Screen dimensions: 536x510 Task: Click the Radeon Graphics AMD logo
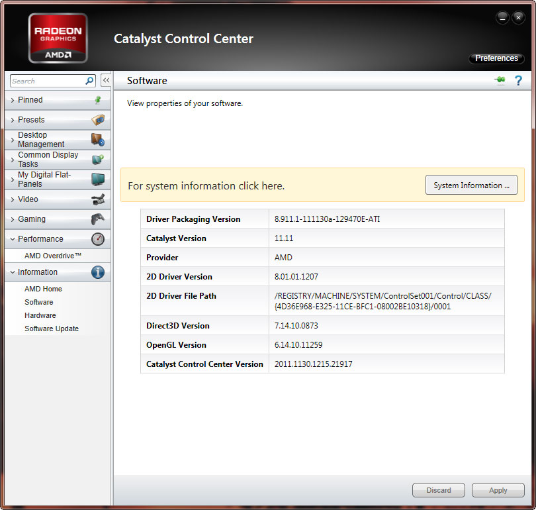pos(58,38)
